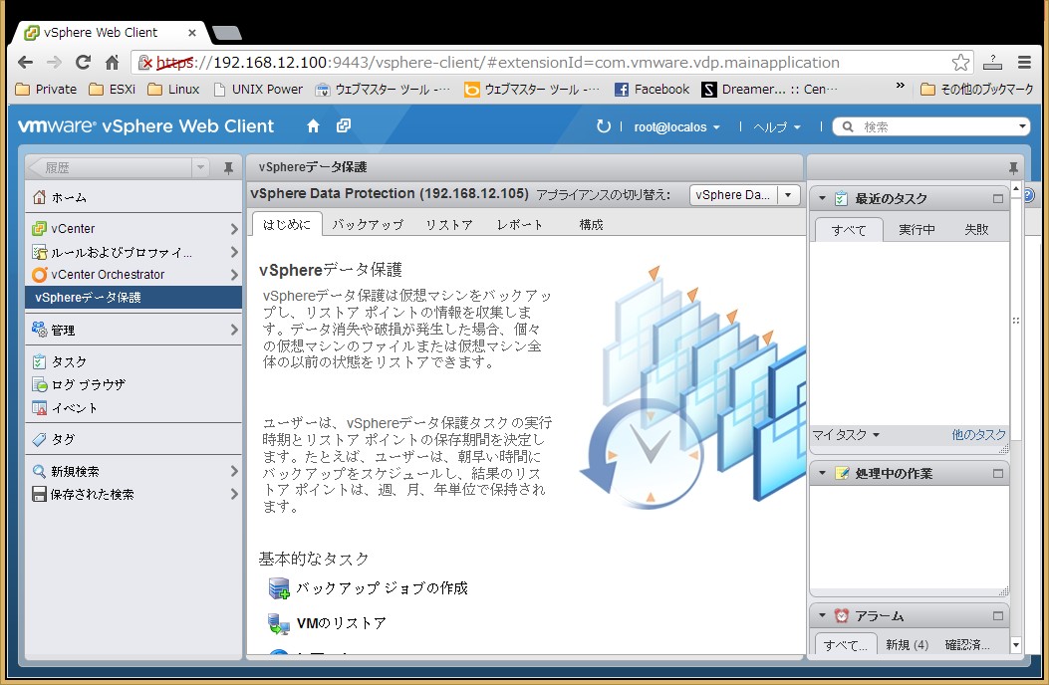
Task: Show 失敗 tasks tab
Action: point(976,230)
